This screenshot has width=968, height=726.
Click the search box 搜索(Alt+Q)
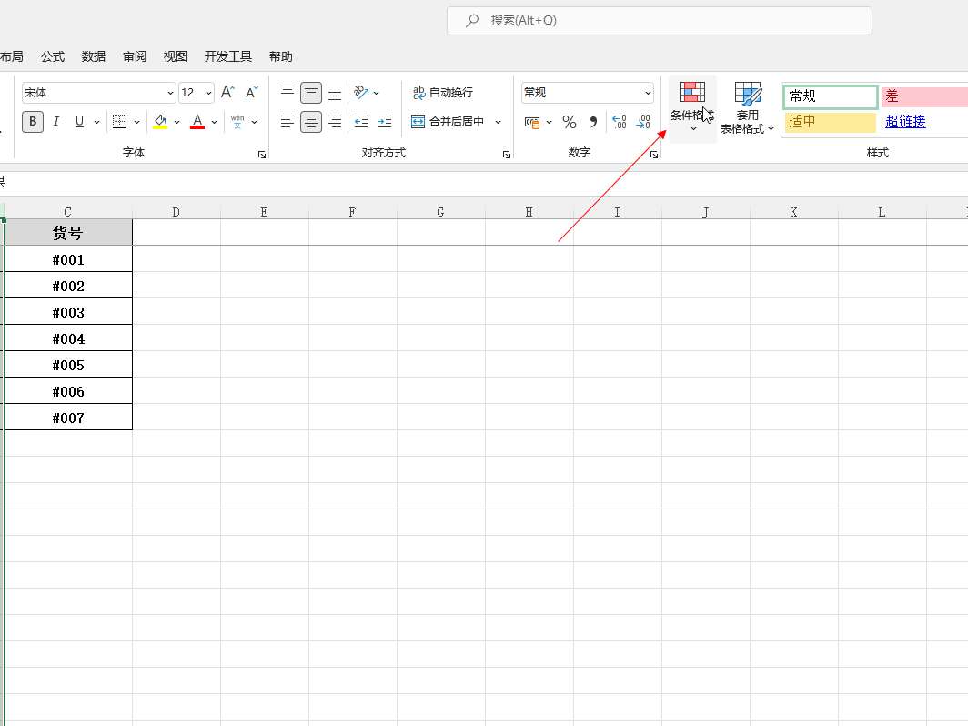[660, 20]
